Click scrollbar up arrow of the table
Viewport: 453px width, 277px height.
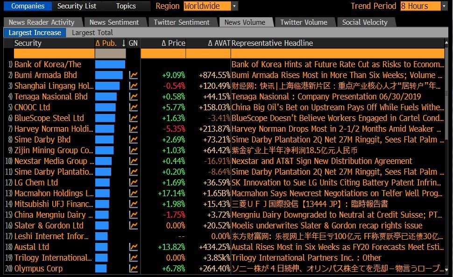coord(446,43)
